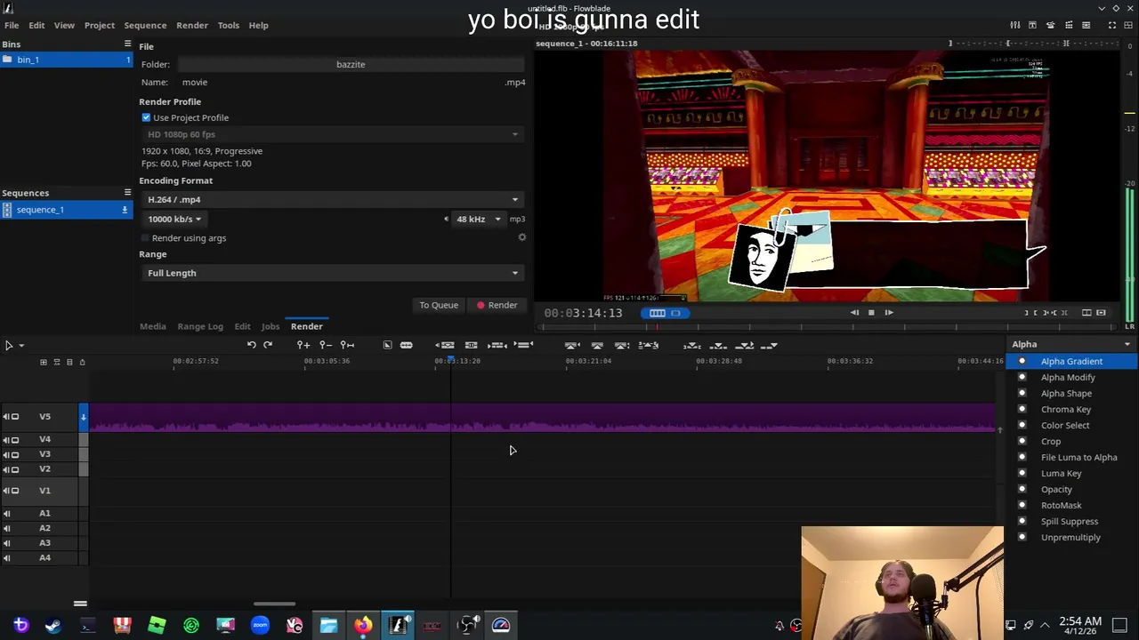This screenshot has width=1139, height=640.
Task: Open Steam from the taskbar
Action: [53, 625]
